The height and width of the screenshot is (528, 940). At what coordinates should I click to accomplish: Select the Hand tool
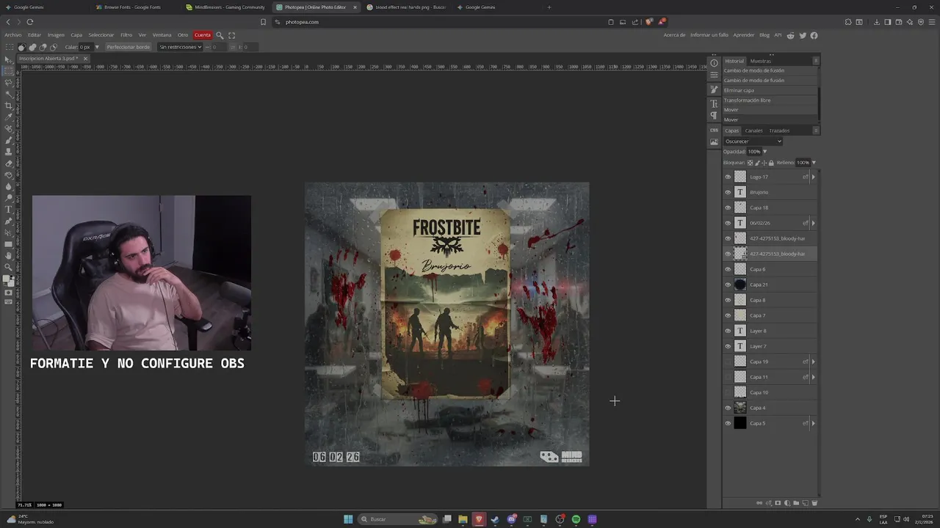pyautogui.click(x=9, y=256)
